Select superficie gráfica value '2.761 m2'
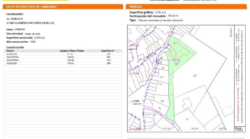Screen dimensions: 250x139 [160, 12]
